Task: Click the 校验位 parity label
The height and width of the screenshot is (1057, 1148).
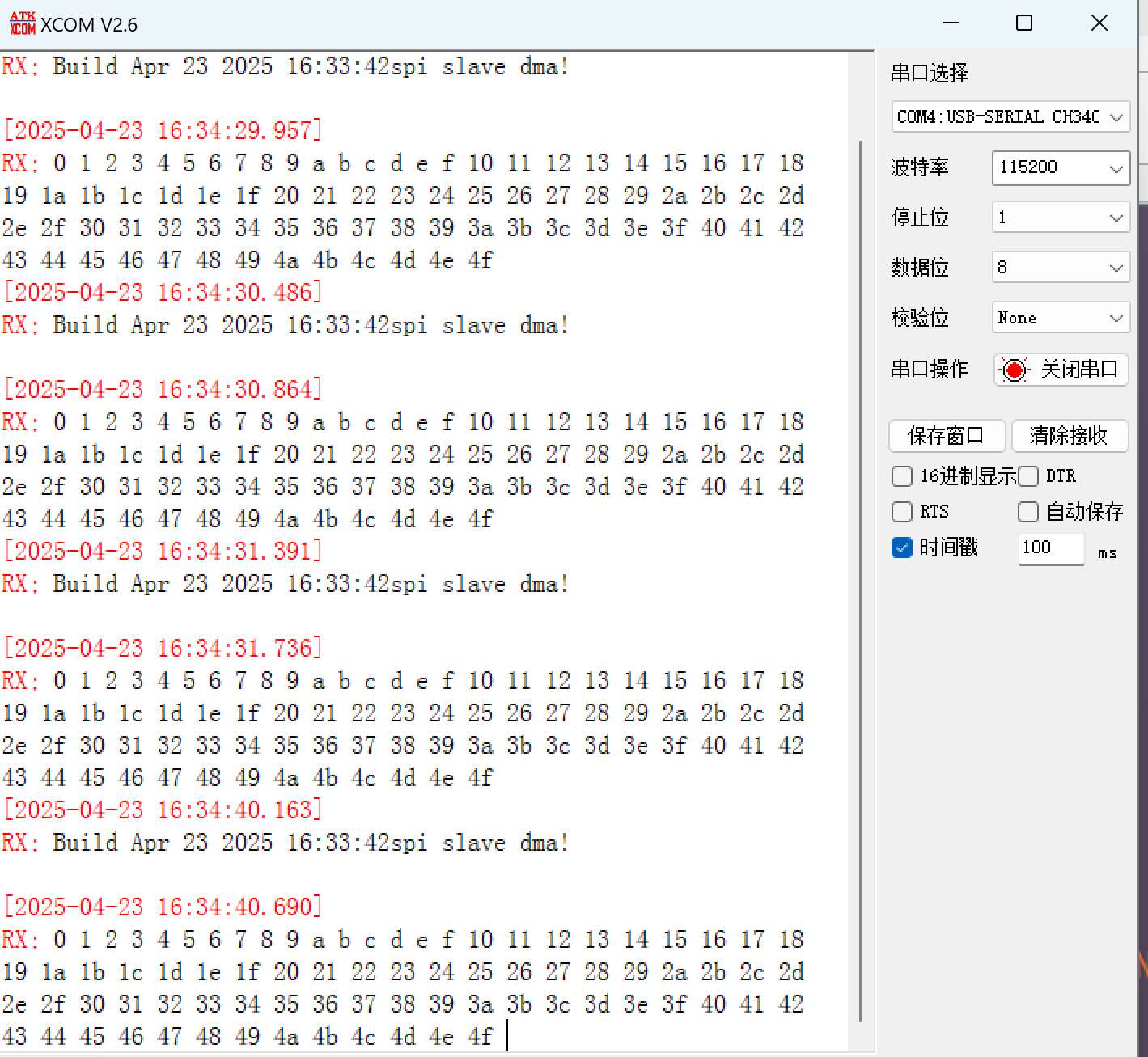Action: (x=920, y=318)
